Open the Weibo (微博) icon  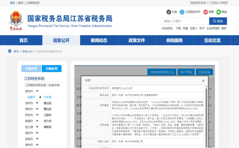coord(205,12)
